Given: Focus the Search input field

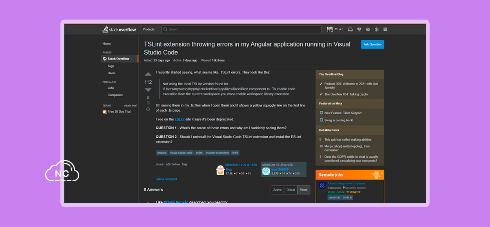Looking at the screenshot, I should click(241, 29).
